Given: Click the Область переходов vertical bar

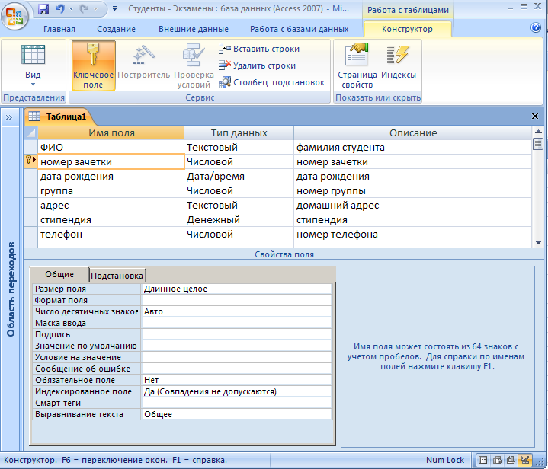Looking at the screenshot, I should 11,289.
